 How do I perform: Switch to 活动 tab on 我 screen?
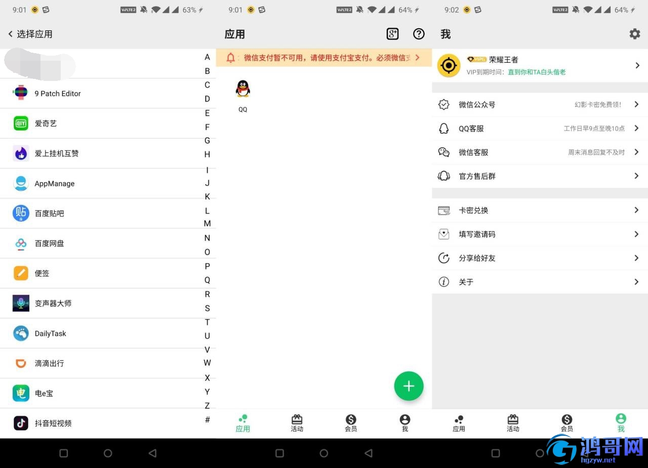coord(513,423)
